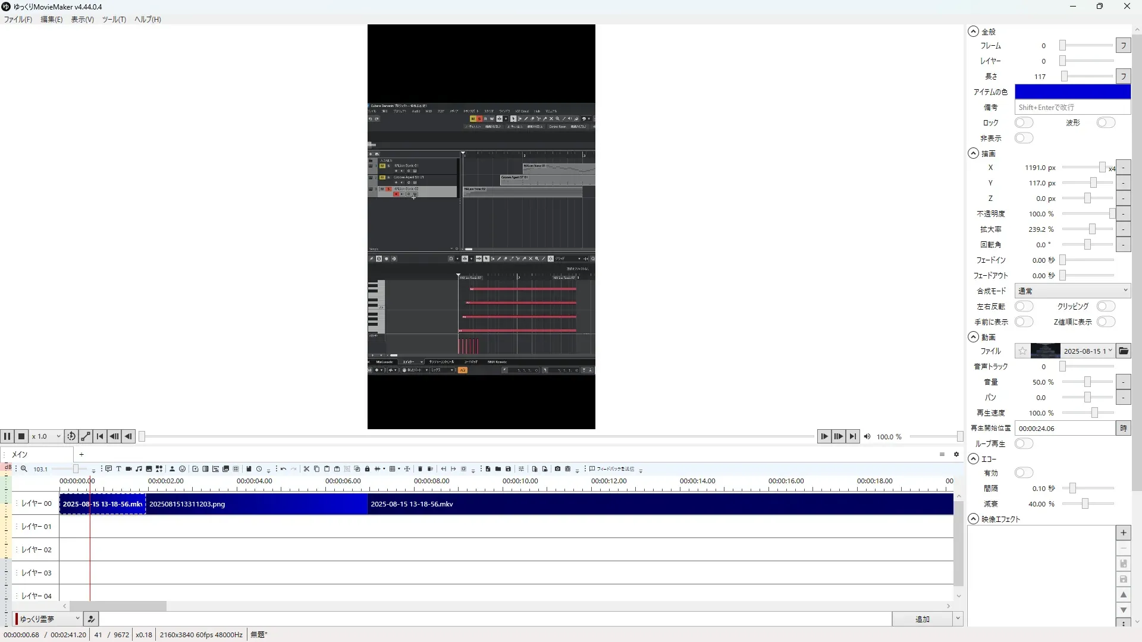Click the video camera add video icon
This screenshot has height=642, width=1142.
click(128, 469)
